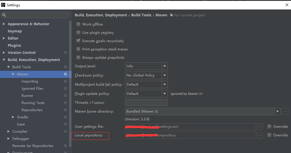
Task: Click project-level icon next to Compiler
Action: 65,132
